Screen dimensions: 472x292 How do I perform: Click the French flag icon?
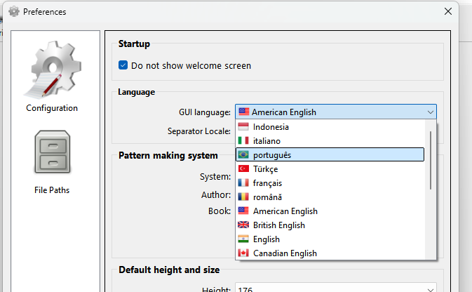tap(243, 183)
